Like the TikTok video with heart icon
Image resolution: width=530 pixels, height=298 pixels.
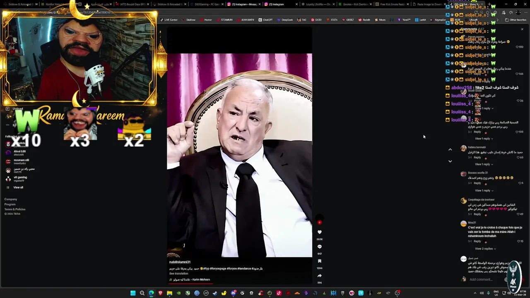tap(319, 232)
